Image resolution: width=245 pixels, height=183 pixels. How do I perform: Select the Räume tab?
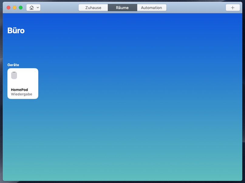(122, 8)
